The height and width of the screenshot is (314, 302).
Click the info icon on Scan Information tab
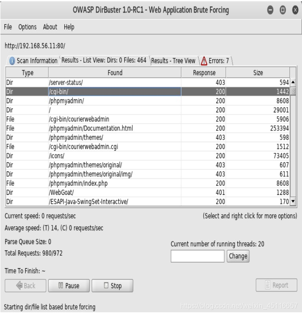12,61
